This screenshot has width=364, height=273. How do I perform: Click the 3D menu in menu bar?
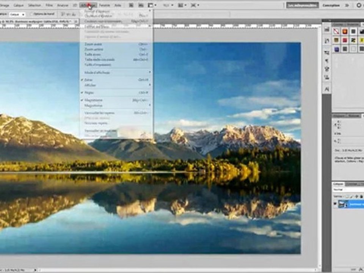tap(75, 5)
